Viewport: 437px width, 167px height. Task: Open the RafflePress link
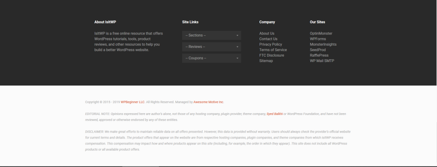[x=319, y=55]
